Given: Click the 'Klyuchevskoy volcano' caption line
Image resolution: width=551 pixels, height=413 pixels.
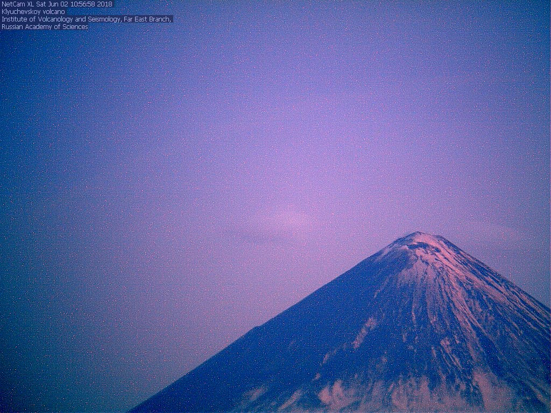Looking at the screenshot, I should pos(33,12).
